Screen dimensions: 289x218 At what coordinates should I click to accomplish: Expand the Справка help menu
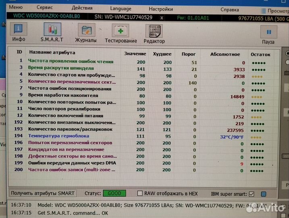(229, 10)
